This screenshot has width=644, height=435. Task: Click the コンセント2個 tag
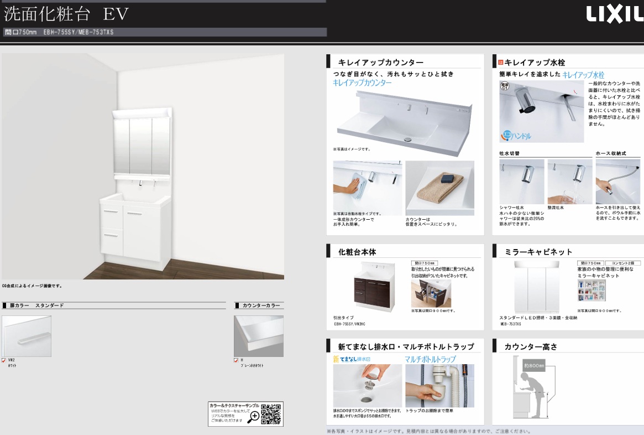pyautogui.click(x=622, y=263)
